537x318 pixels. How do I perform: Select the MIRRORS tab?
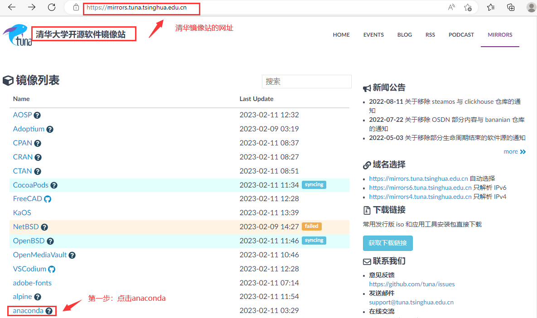(500, 34)
